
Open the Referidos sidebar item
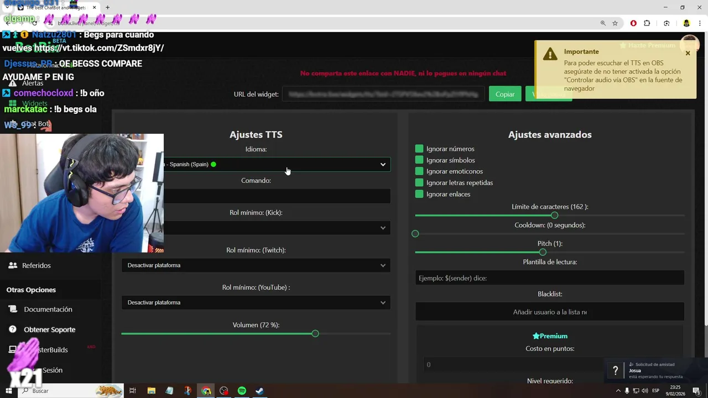point(37,265)
